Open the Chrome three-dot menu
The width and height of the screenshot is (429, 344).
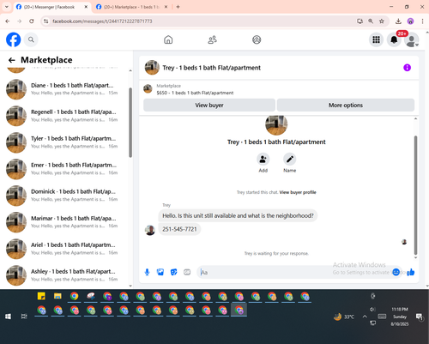(x=422, y=21)
